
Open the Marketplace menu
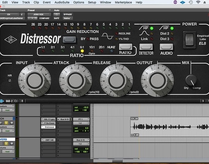point(123,2)
